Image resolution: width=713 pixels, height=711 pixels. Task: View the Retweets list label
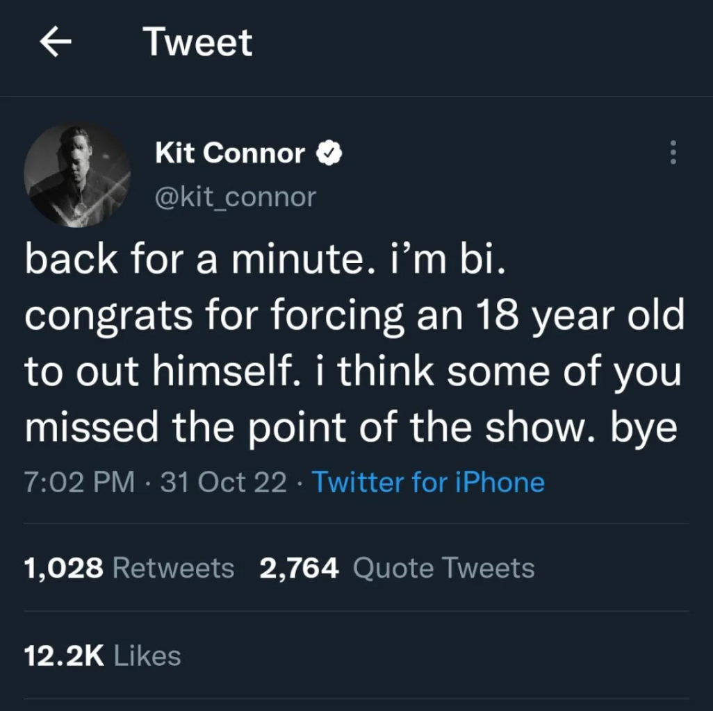coord(173,569)
